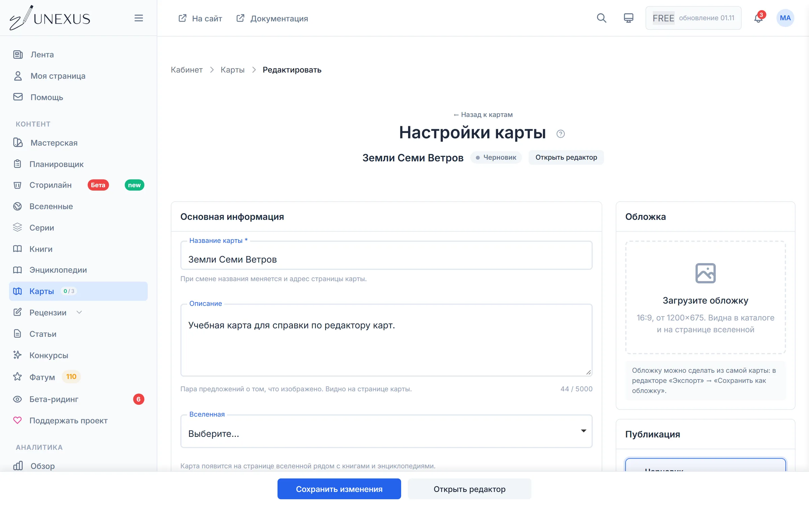Viewport: 809px width, 506px height.
Task: Click the monitor display icon in header
Action: 628,18
